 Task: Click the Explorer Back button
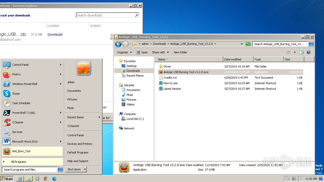coord(118,44)
